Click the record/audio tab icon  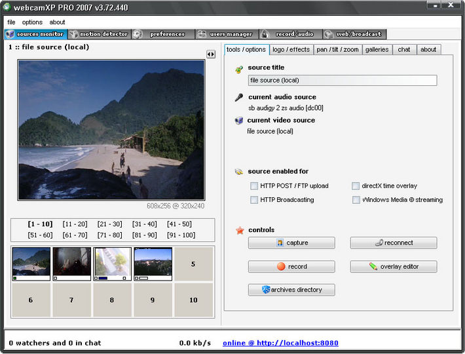pos(265,34)
